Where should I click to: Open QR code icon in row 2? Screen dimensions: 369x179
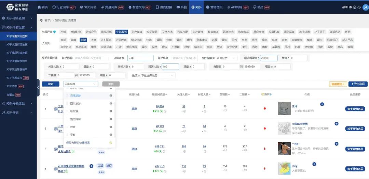click(x=56, y=129)
